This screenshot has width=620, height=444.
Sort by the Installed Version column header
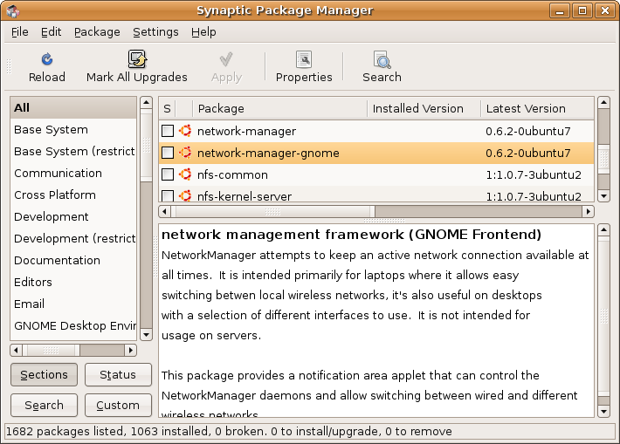[424, 108]
